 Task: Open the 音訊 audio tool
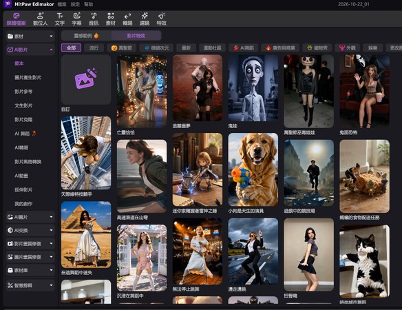94,19
